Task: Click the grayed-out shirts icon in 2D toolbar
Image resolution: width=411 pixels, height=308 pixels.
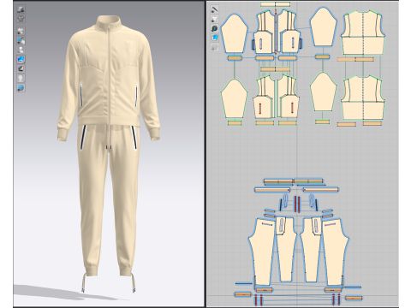Action: click(x=214, y=47)
